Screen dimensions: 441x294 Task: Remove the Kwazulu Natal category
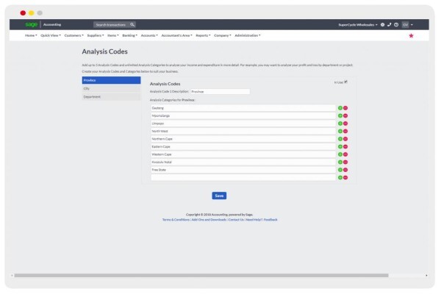(x=345, y=162)
